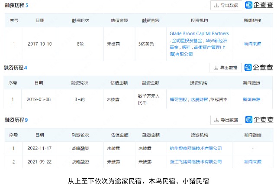Screen dimensions: 277x187
Task: Open 新闻来源 link for 2017-10-10 row
Action: click(x=252, y=44)
